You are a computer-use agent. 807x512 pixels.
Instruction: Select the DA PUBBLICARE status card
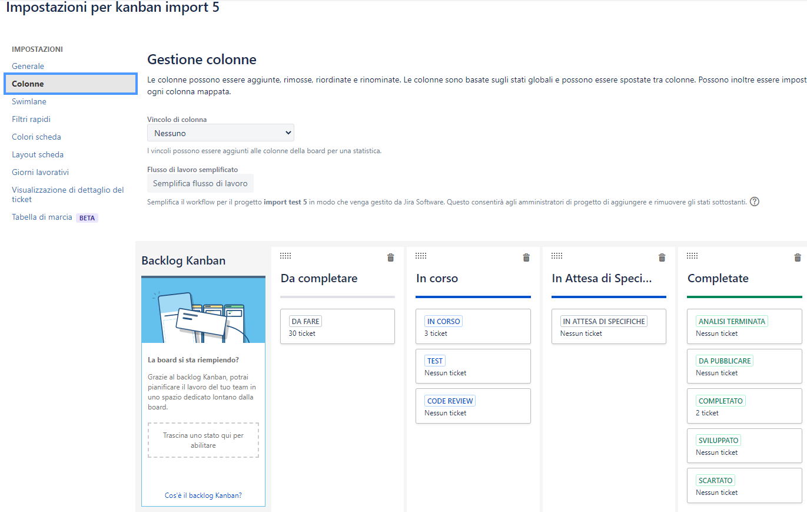(x=745, y=366)
